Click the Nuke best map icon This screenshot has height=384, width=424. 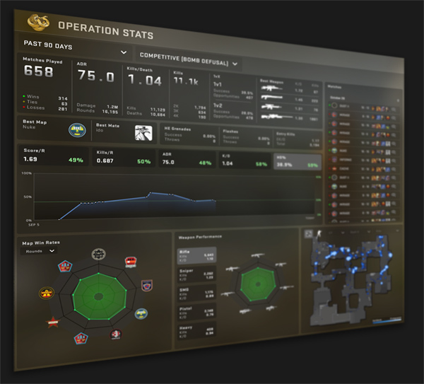(x=75, y=129)
